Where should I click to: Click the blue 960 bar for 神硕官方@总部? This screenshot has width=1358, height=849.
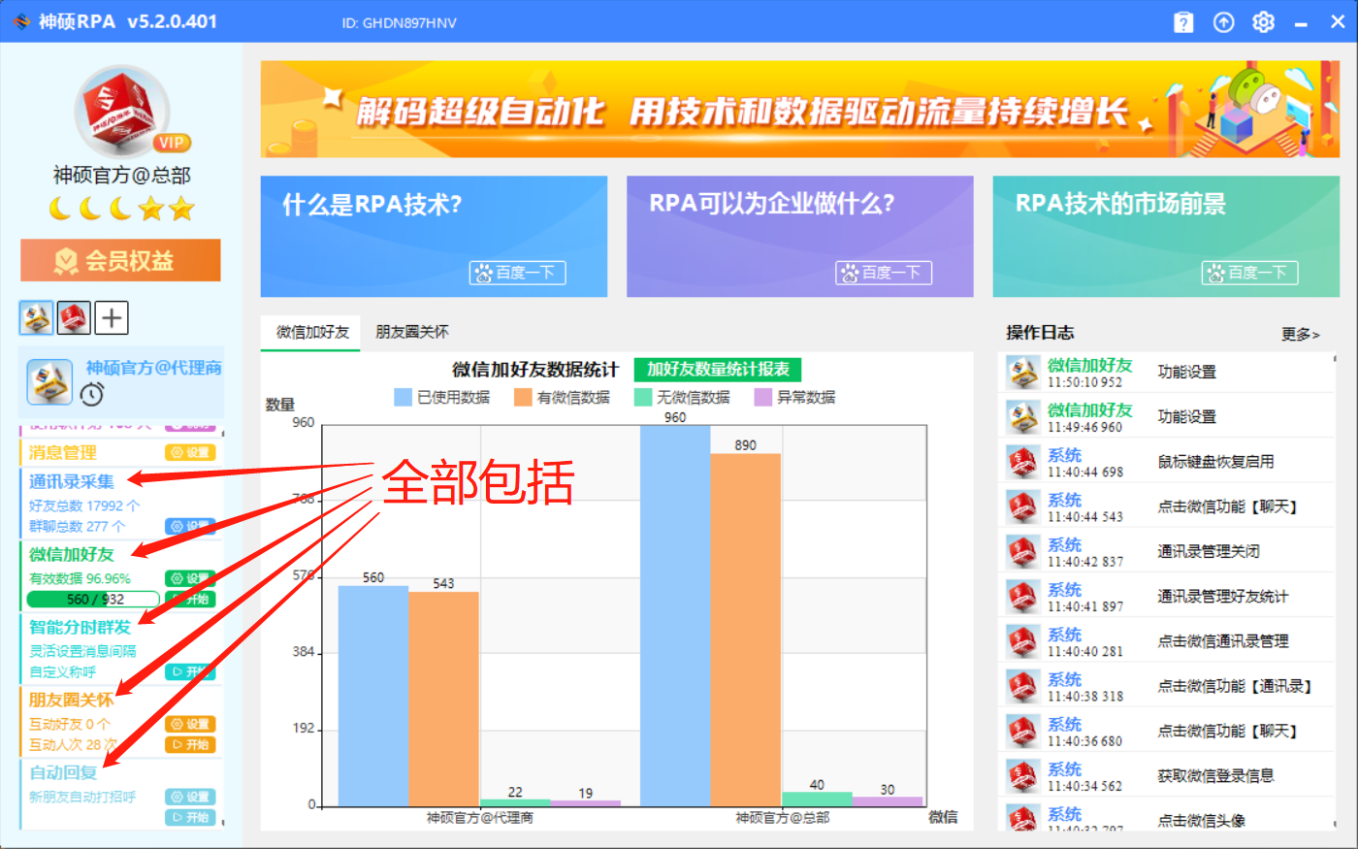click(x=675, y=615)
